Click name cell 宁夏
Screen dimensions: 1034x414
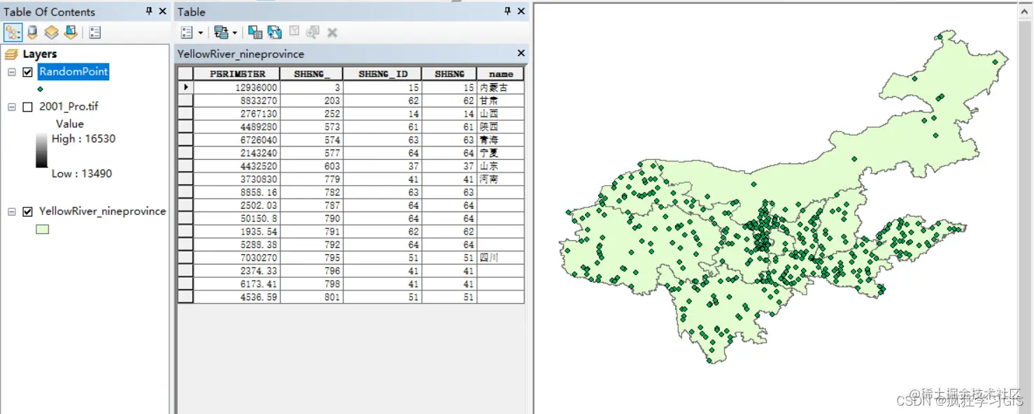pos(500,153)
